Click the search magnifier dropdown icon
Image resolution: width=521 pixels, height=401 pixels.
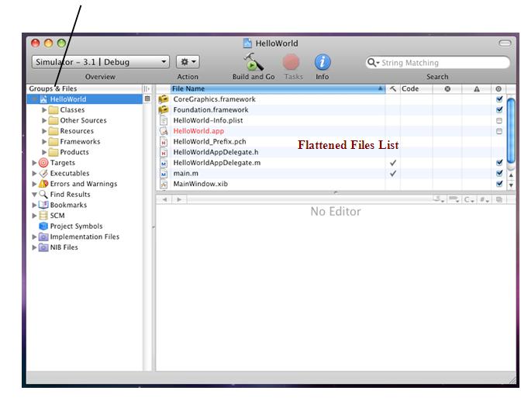(373, 63)
